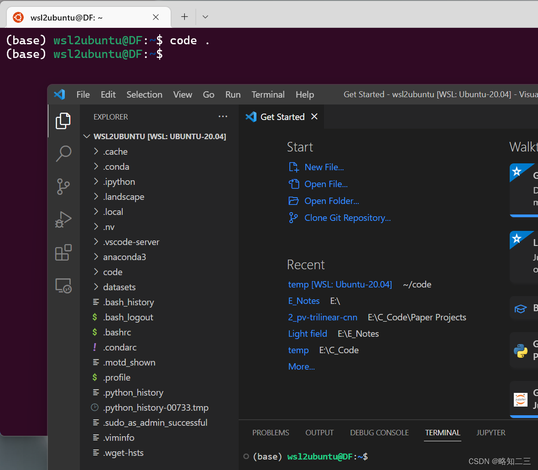Open Explorer more actions ellipsis

click(x=223, y=117)
